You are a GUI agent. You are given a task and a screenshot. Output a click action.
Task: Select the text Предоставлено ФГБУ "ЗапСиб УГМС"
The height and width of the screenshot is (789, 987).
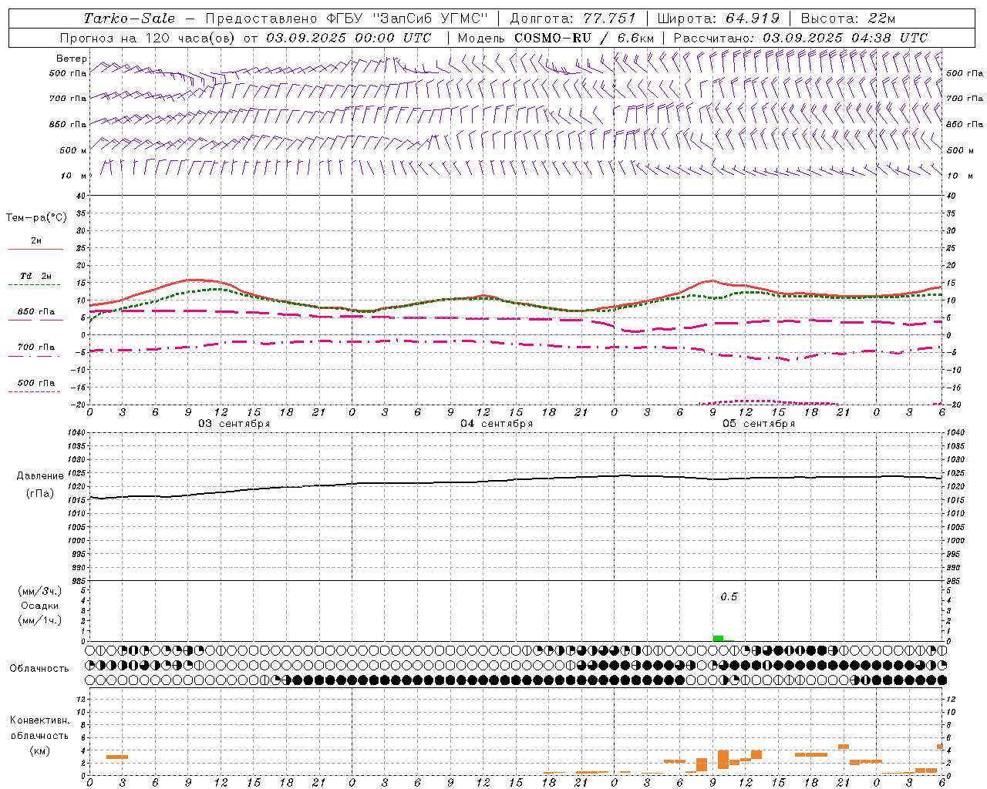[347, 18]
